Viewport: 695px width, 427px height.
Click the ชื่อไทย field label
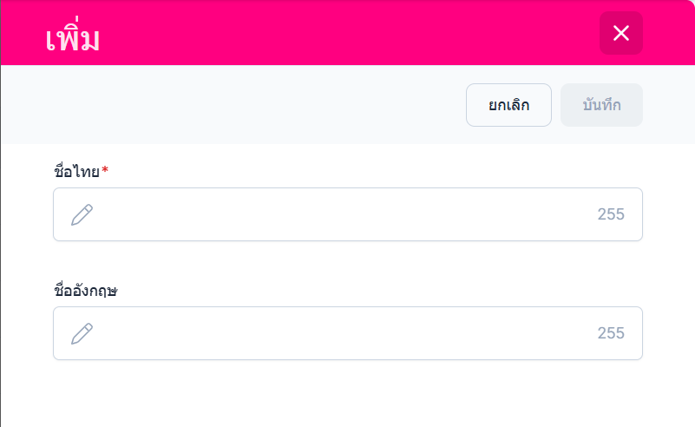click(76, 171)
